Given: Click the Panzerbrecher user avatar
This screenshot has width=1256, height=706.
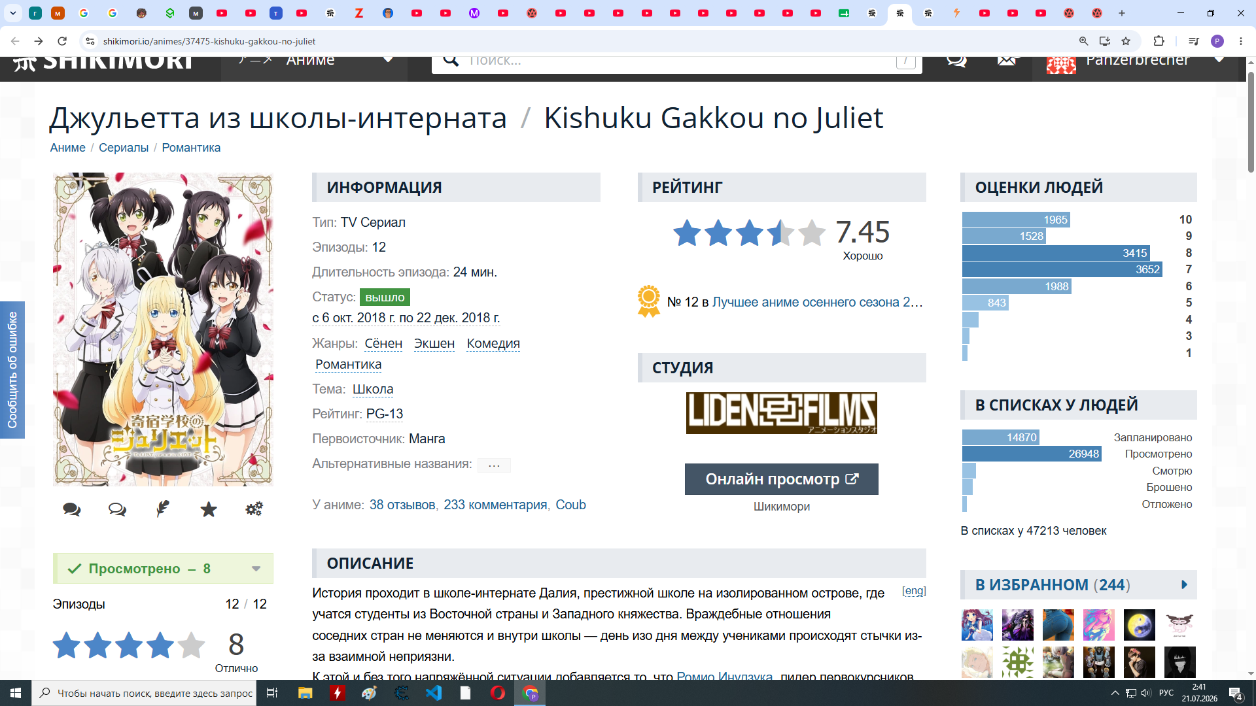Looking at the screenshot, I should click(x=1061, y=65).
